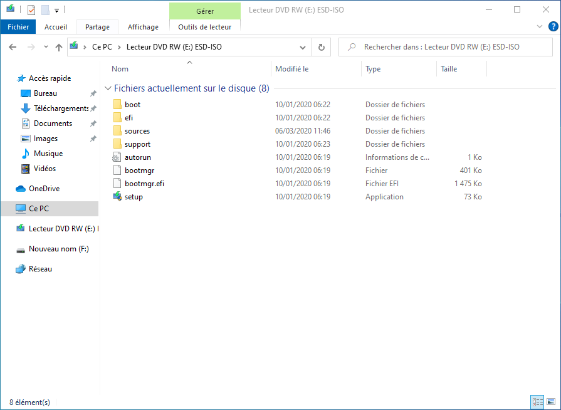The width and height of the screenshot is (561, 410).
Task: Click the Application type cell for setup
Action: pos(384,197)
